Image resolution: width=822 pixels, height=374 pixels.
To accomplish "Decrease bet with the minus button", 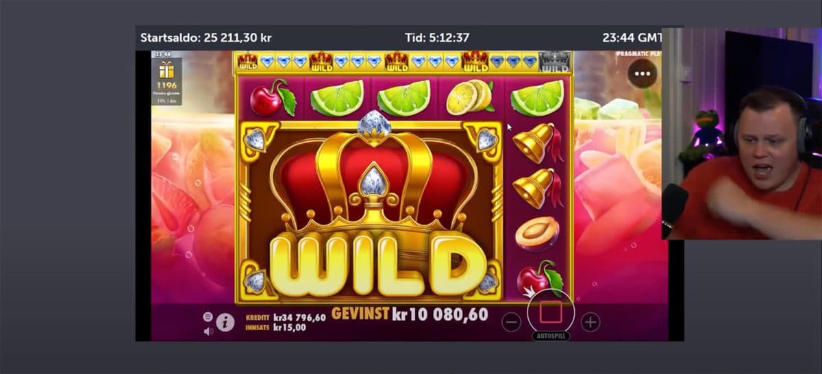I will [511, 322].
